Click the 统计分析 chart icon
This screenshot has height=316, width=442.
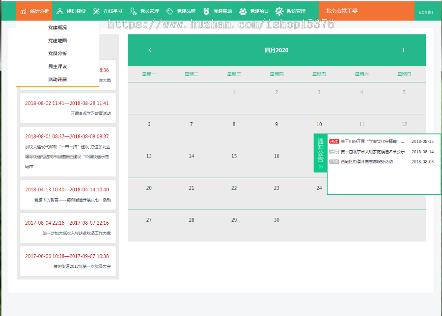pos(24,11)
